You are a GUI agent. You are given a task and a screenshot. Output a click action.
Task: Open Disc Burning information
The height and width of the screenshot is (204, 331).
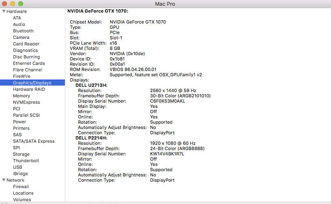(26, 57)
